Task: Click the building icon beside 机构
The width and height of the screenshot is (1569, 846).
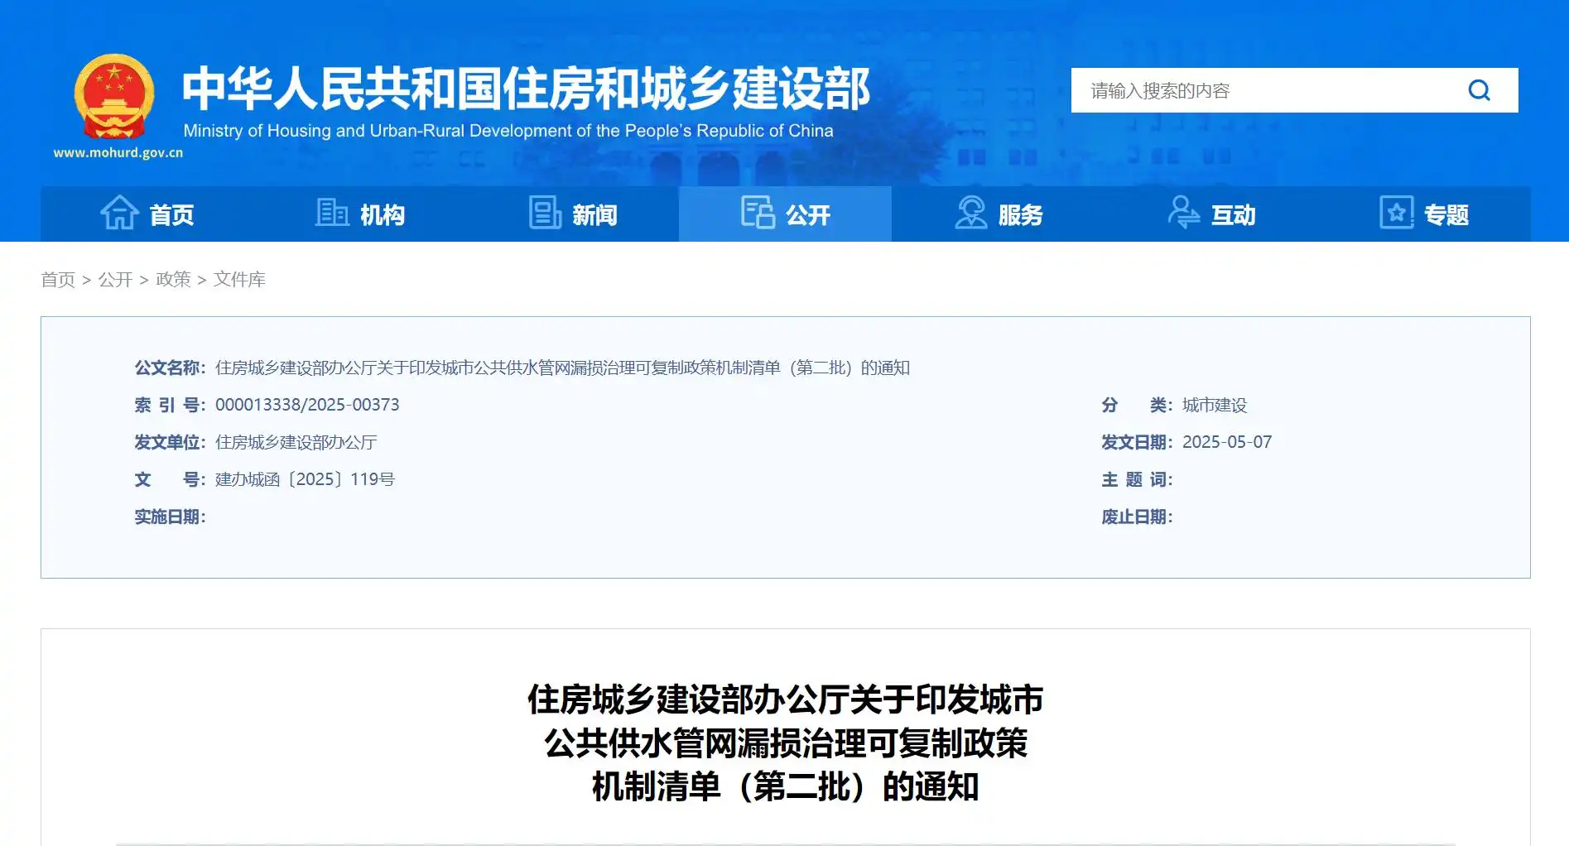Action: coord(332,213)
